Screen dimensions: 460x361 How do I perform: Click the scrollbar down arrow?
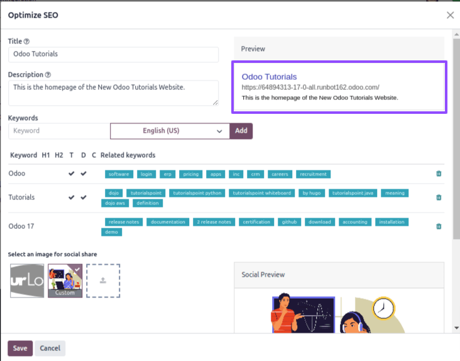tap(456, 328)
